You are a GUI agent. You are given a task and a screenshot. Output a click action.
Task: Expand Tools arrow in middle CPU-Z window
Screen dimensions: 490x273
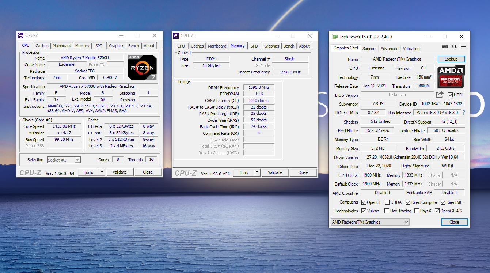coord(257,172)
